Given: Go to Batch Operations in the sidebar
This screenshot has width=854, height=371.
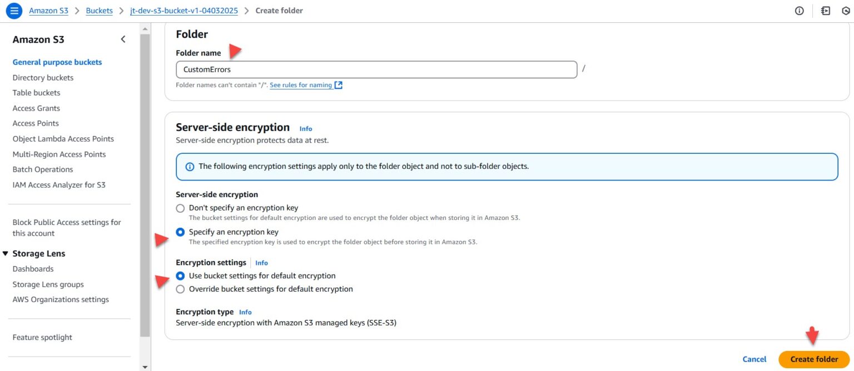Looking at the screenshot, I should 42,169.
